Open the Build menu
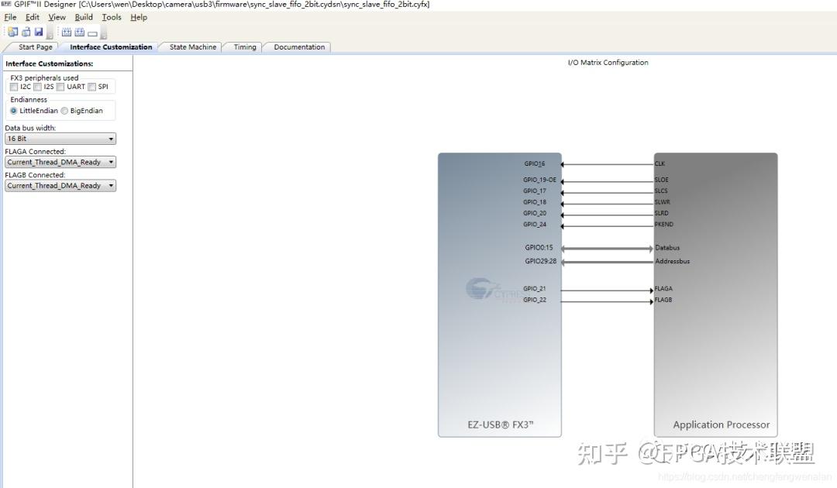The width and height of the screenshot is (837, 488). click(x=83, y=16)
